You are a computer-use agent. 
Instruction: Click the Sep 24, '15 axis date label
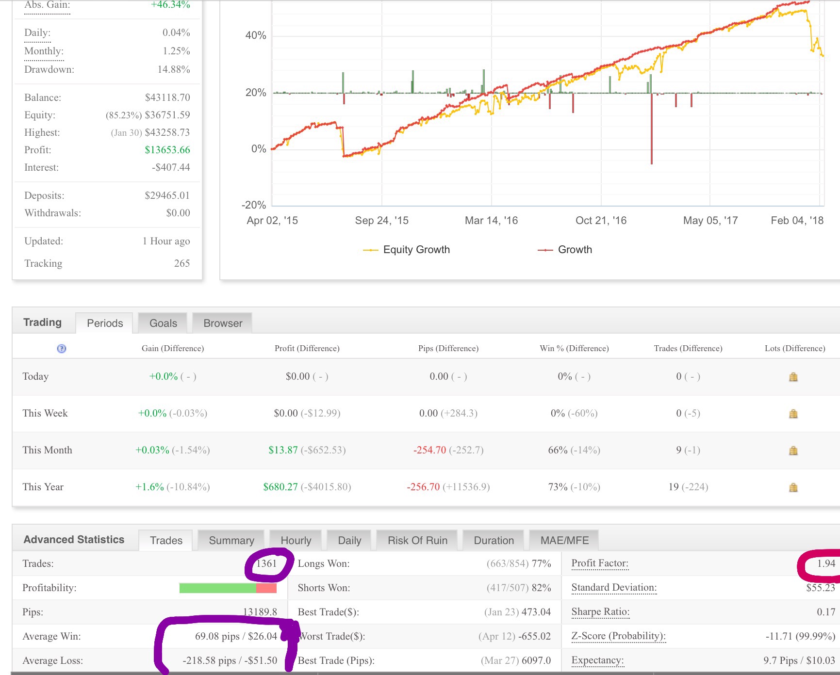click(381, 221)
